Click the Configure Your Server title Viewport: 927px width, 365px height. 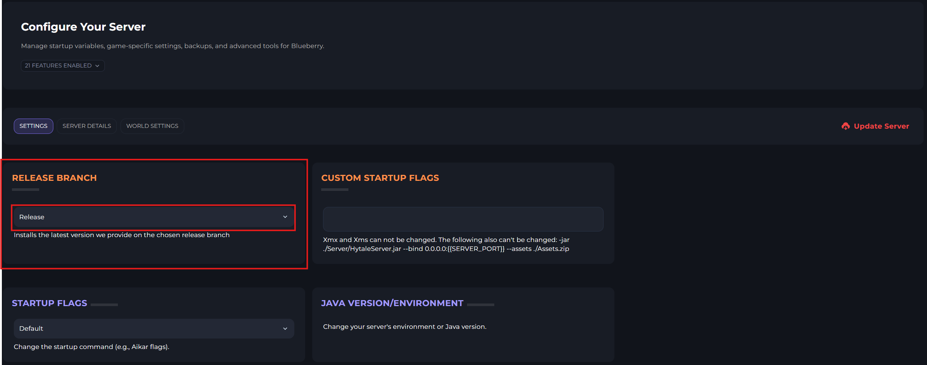83,27
